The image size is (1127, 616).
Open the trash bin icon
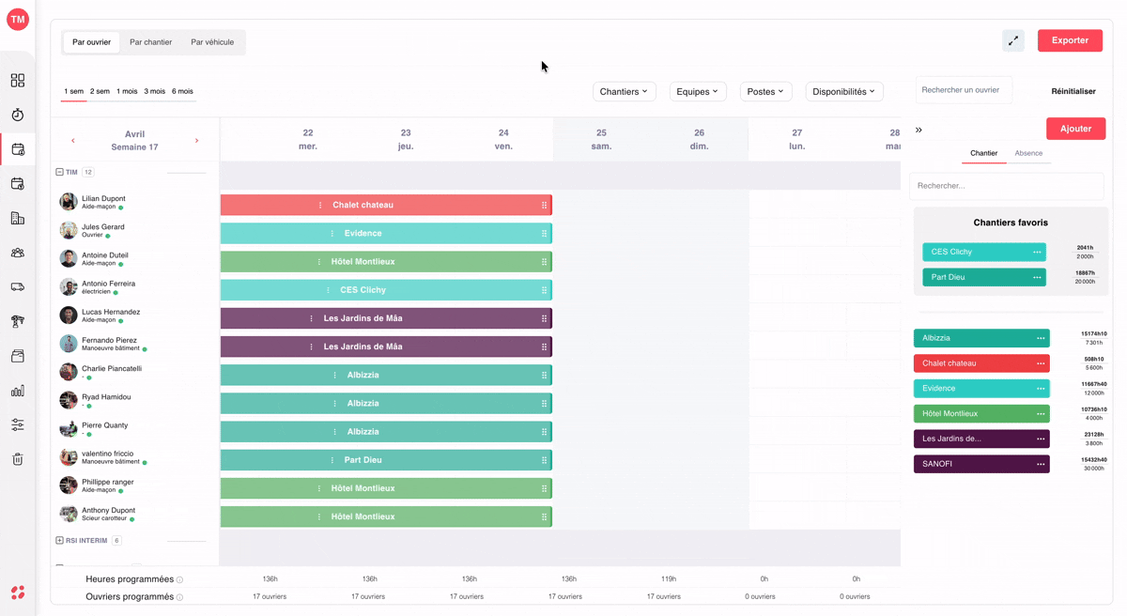coord(18,459)
